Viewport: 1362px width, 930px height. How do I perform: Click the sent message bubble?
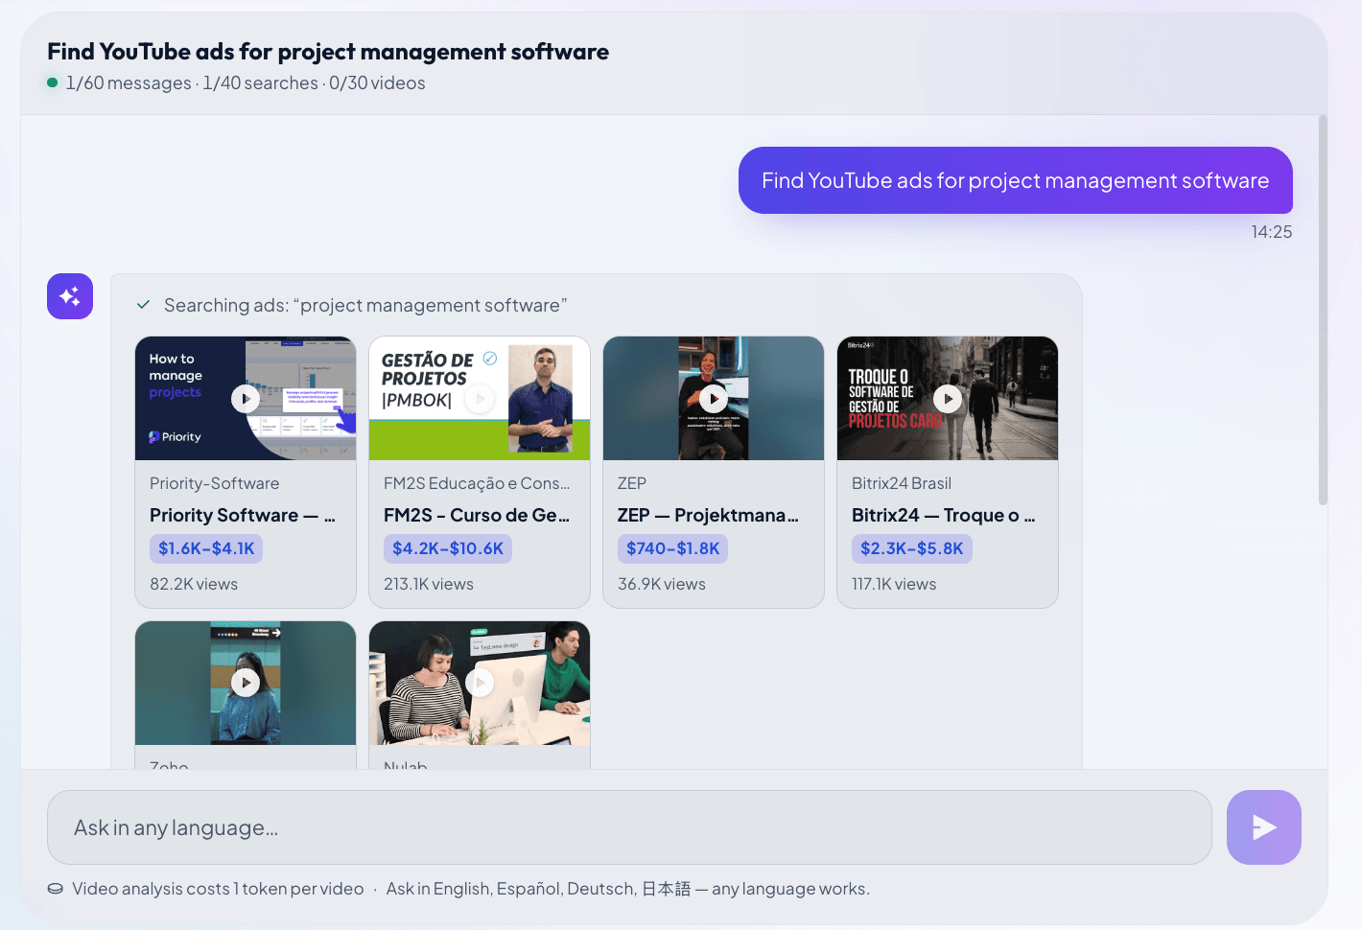pyautogui.click(x=1015, y=180)
